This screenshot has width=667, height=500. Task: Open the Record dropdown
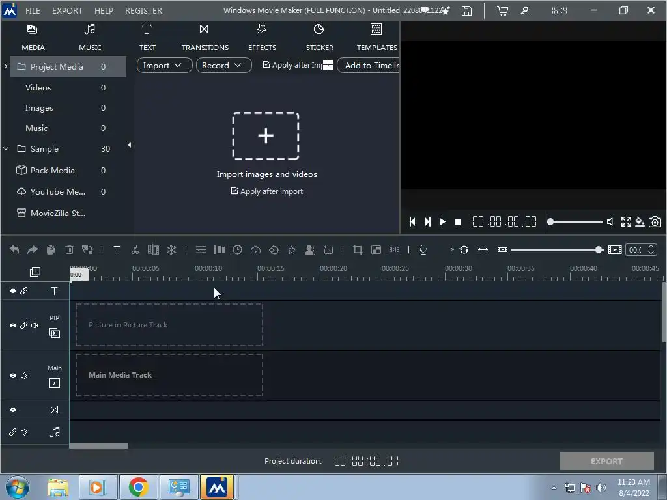click(x=224, y=65)
